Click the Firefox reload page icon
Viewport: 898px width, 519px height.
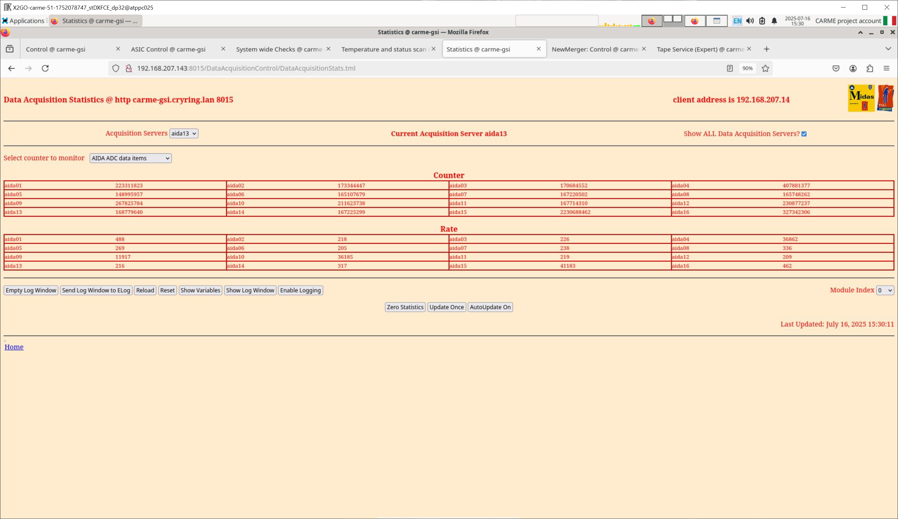pos(45,68)
